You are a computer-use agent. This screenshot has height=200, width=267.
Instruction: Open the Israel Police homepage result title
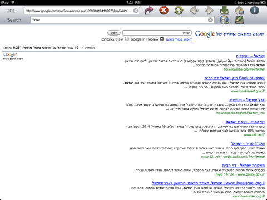243,166
